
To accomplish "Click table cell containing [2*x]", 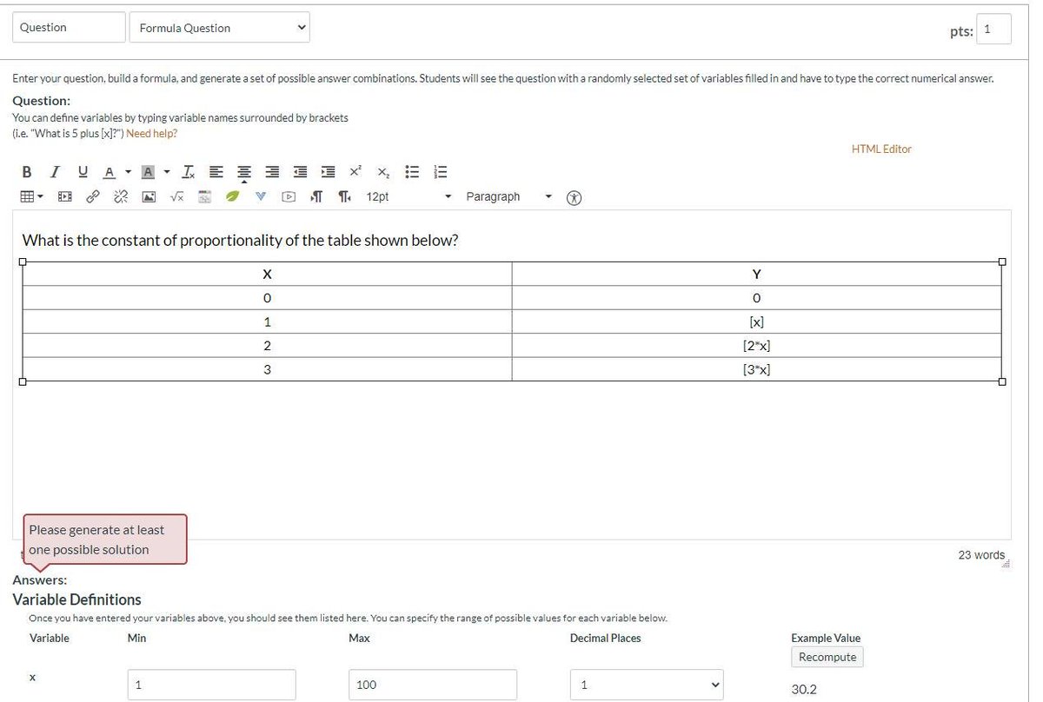I will coord(756,346).
